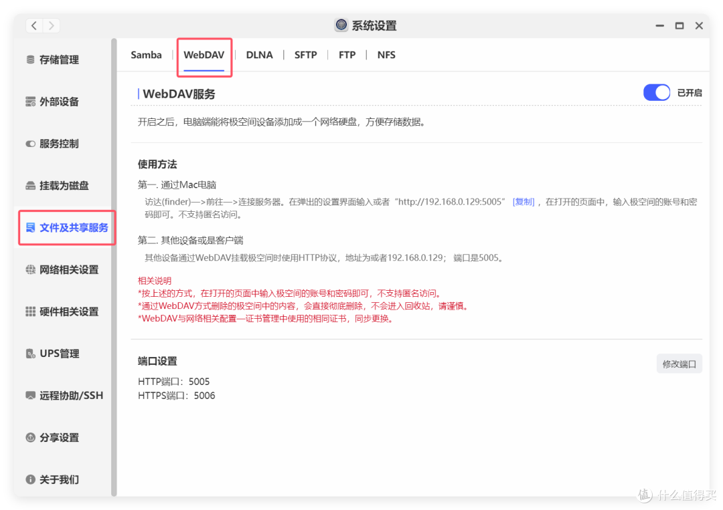
Task: Open the FTP tab
Action: 347,55
